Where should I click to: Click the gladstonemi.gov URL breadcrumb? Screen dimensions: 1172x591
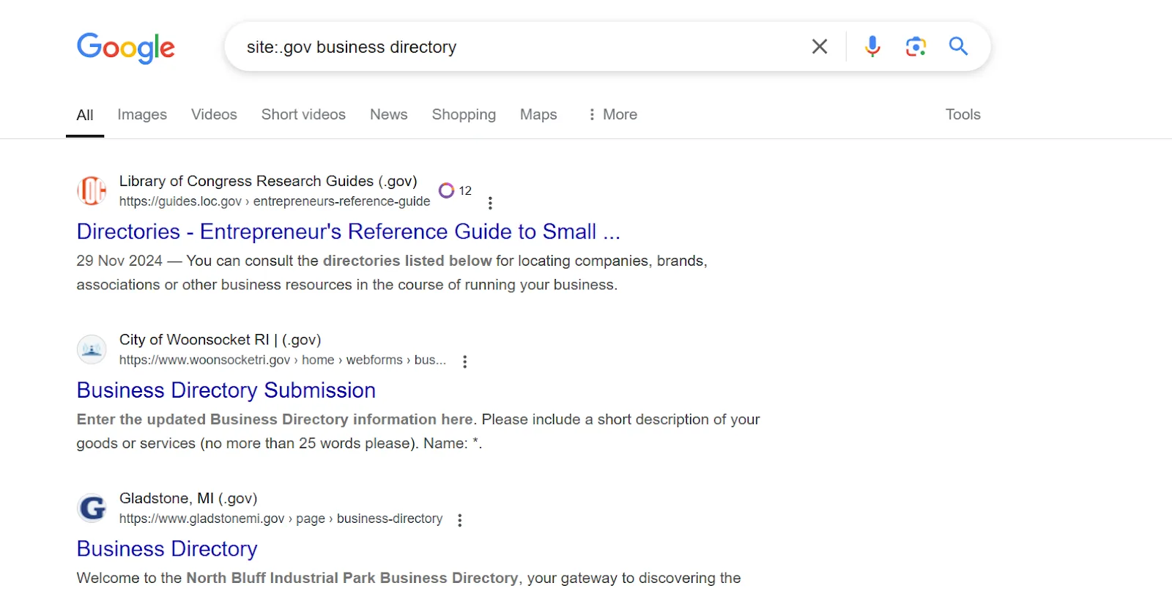coord(281,518)
